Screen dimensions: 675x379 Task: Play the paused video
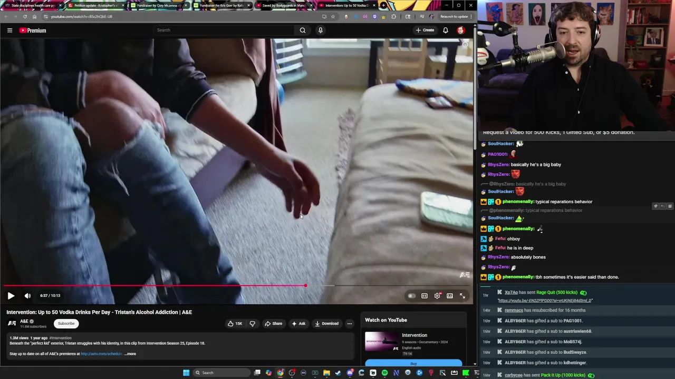point(11,296)
